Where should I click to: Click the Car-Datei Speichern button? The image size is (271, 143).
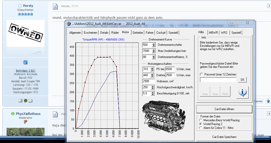[224, 137]
